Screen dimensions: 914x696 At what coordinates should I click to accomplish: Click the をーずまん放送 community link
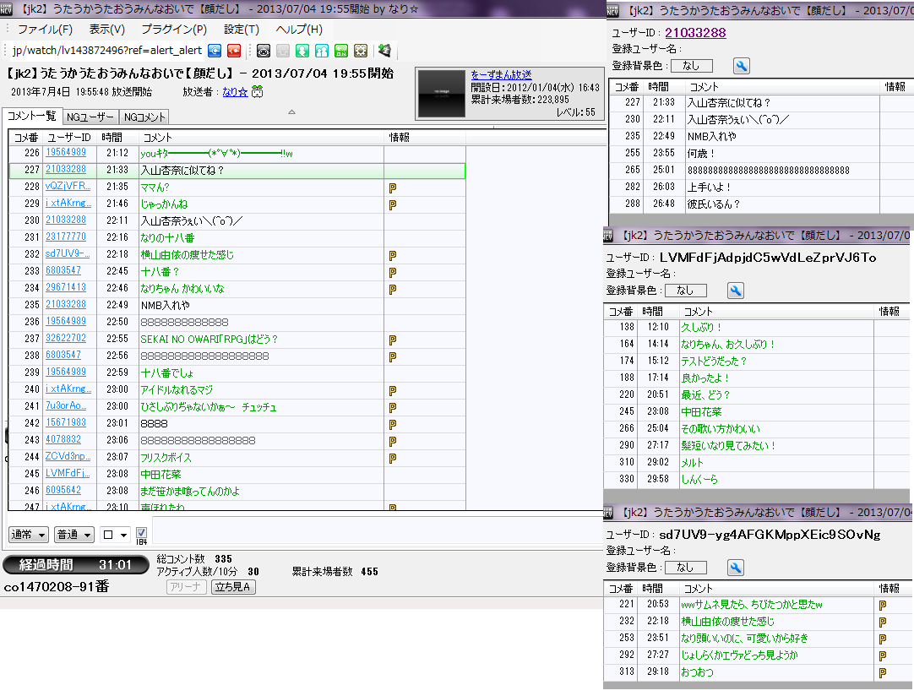pos(501,75)
